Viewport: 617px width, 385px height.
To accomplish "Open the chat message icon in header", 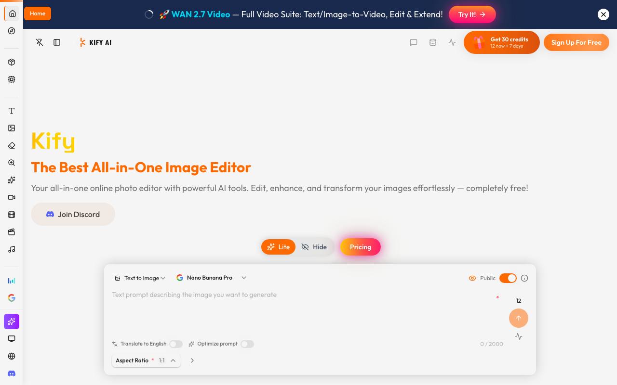I will coord(414,42).
